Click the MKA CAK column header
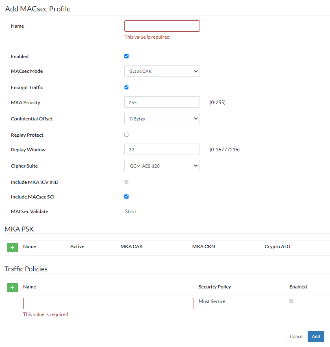Image resolution: width=330 pixels, height=347 pixels. point(131,246)
